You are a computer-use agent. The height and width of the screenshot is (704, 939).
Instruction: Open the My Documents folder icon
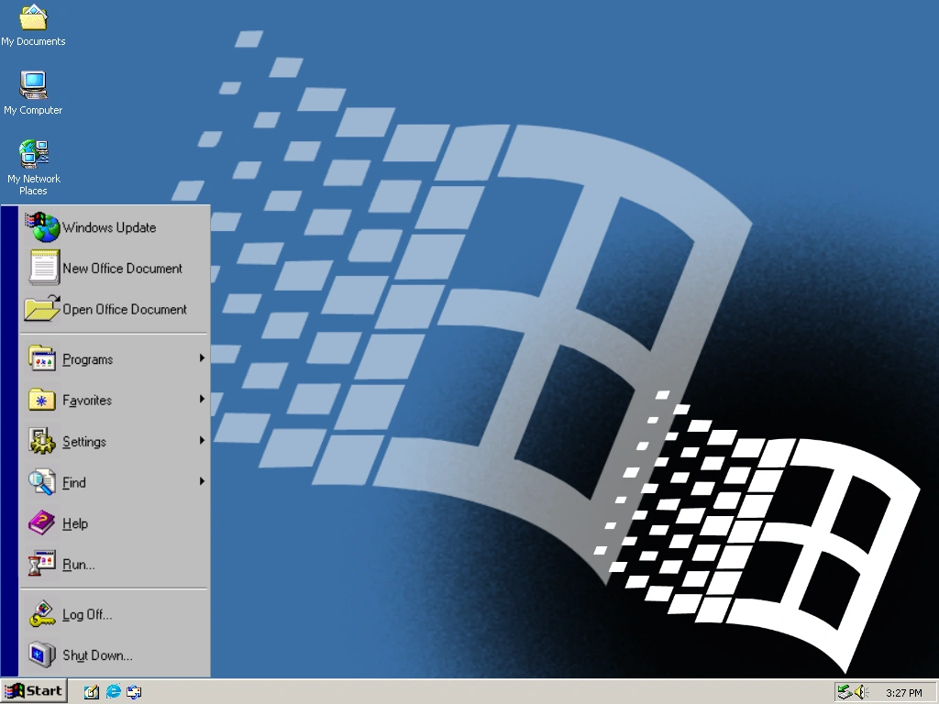pos(34,20)
